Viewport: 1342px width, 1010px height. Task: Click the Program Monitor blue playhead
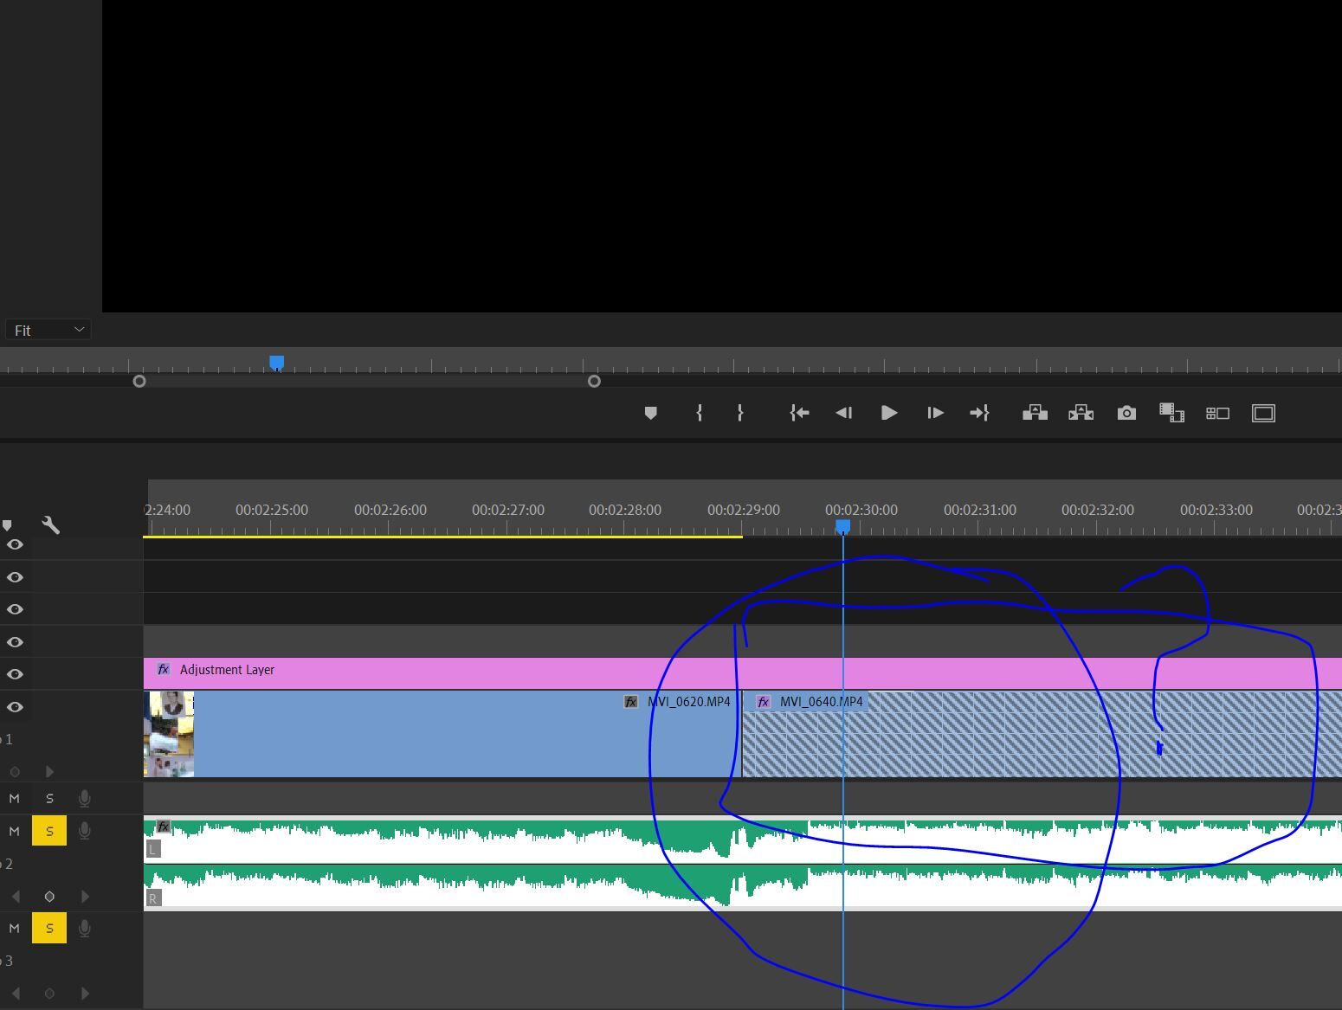tap(277, 362)
